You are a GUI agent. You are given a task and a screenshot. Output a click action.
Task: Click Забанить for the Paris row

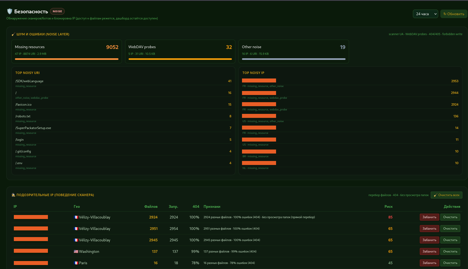tap(429, 263)
